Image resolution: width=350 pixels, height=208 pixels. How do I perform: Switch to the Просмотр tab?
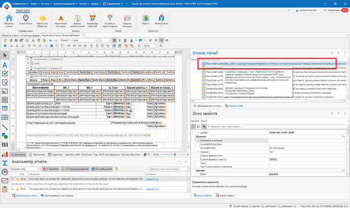pos(37,154)
